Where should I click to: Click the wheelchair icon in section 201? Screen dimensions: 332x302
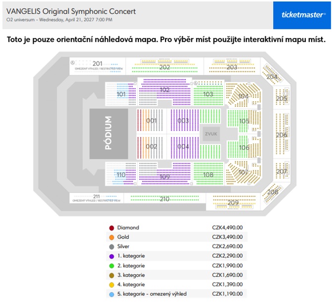72,63
